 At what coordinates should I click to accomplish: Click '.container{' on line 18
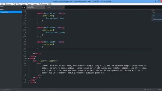click(48, 16)
